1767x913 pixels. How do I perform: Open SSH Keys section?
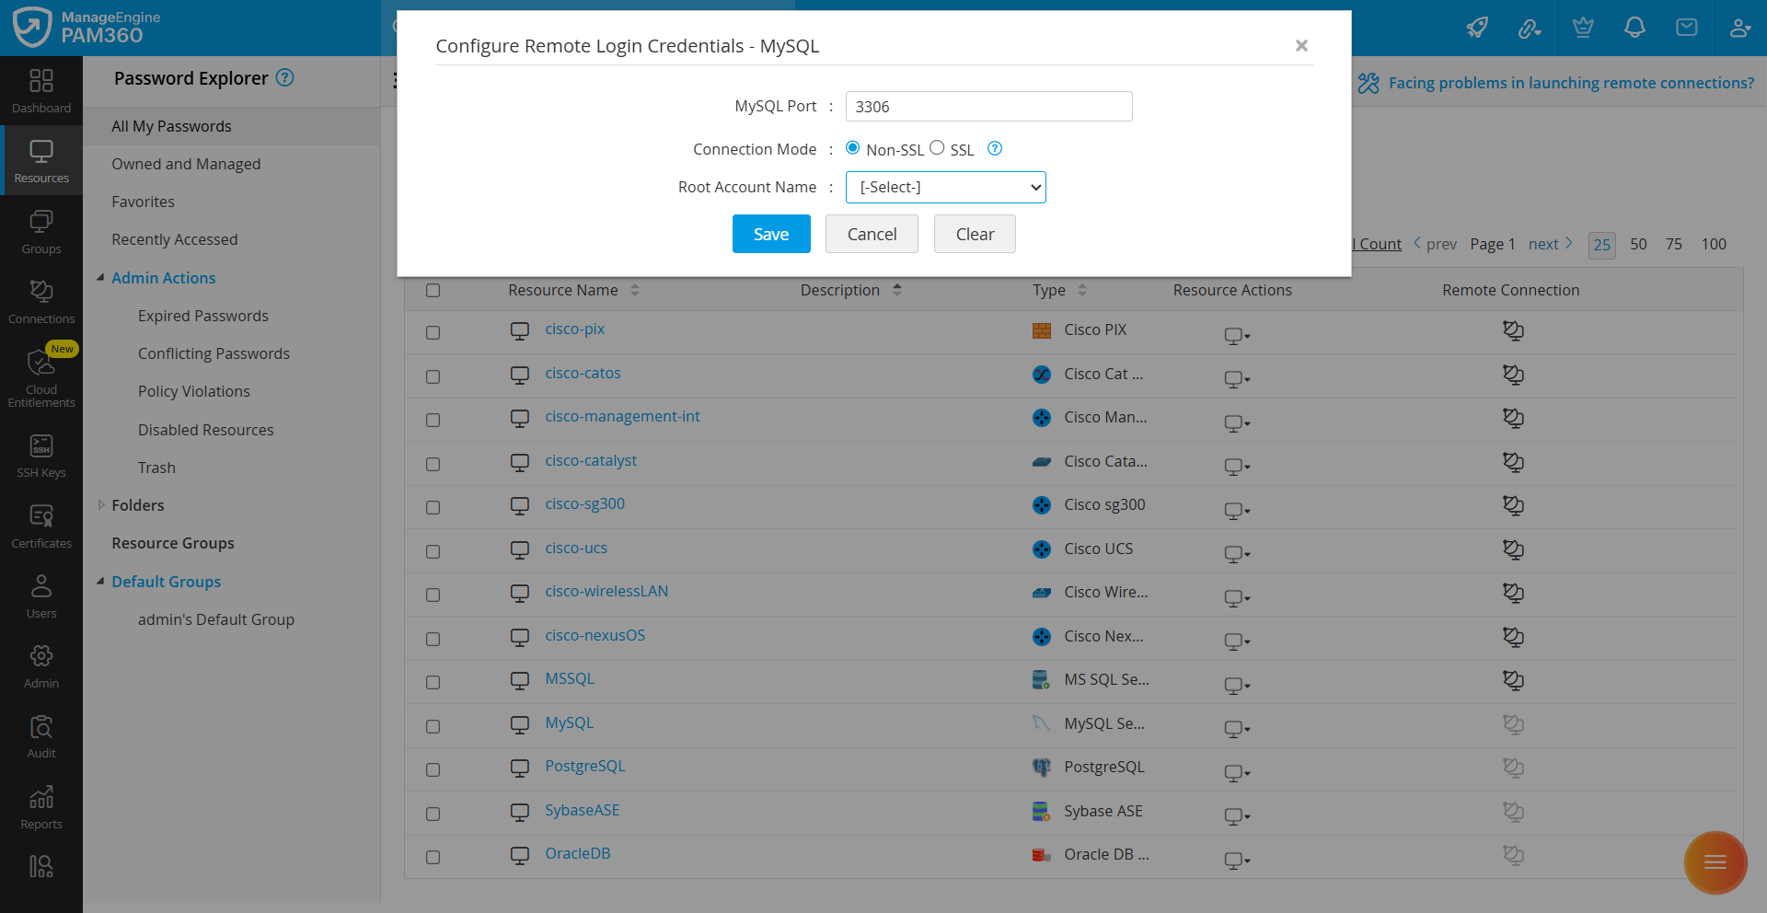(x=41, y=456)
